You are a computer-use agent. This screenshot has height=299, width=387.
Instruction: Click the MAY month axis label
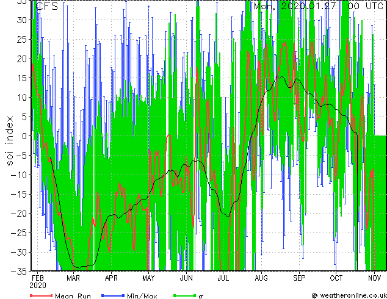click(x=148, y=278)
